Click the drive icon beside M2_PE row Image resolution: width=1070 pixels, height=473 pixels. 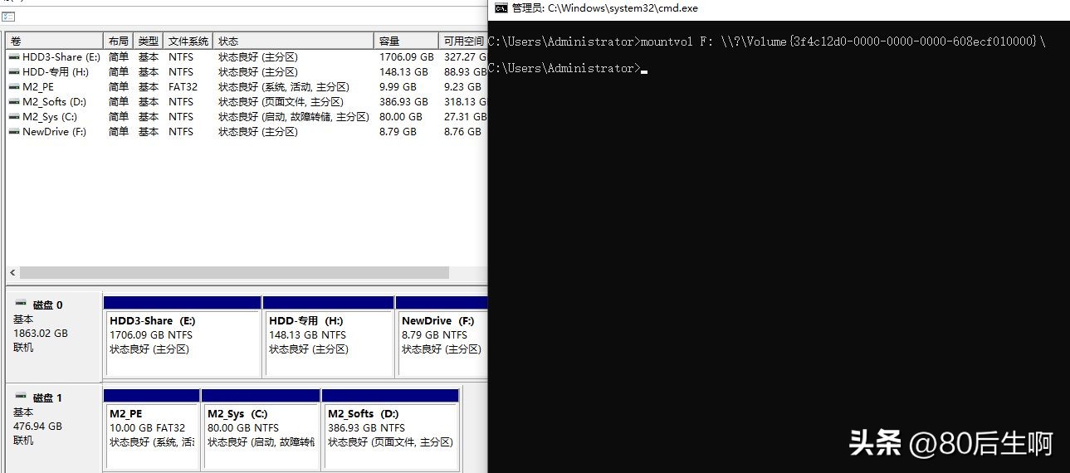pyautogui.click(x=13, y=87)
